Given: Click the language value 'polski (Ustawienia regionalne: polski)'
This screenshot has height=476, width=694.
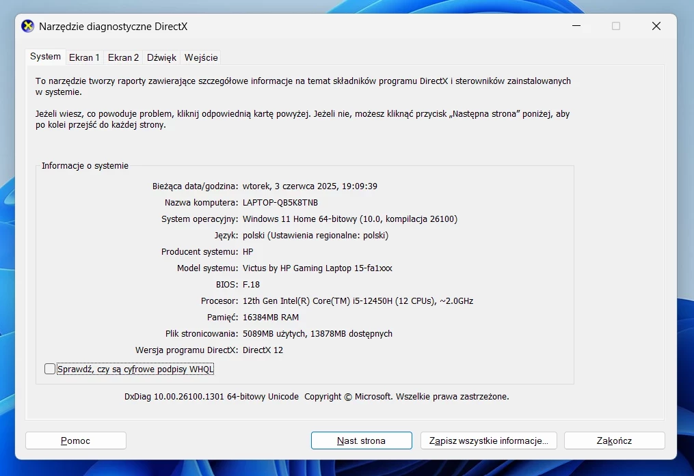Looking at the screenshot, I should 316,235.
